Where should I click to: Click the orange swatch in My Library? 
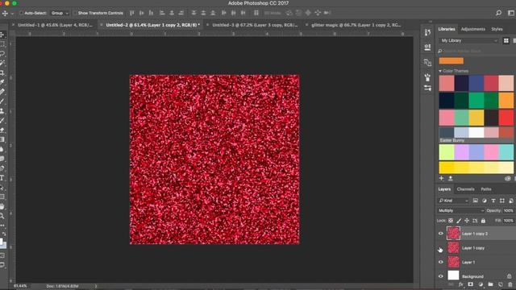coord(451,61)
